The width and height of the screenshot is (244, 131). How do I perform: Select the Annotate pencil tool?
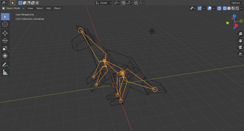(x=5, y=65)
